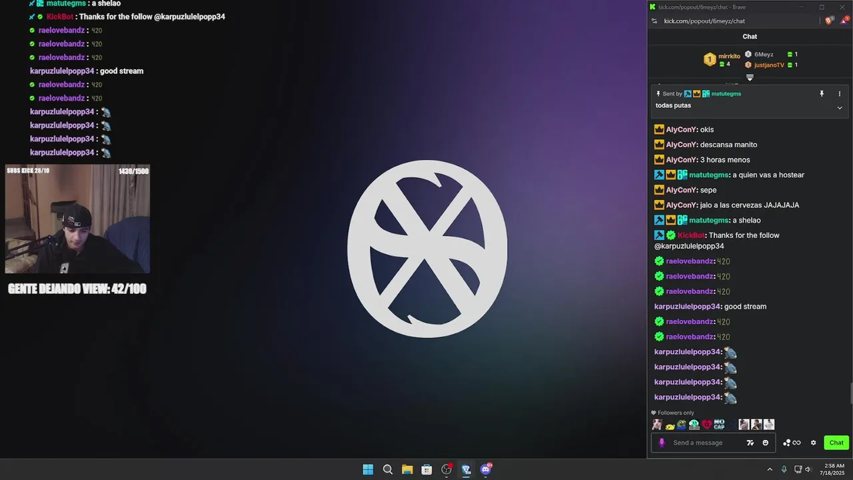Open OBS Studio taskbar icon
The height and width of the screenshot is (480, 853).
446,469
